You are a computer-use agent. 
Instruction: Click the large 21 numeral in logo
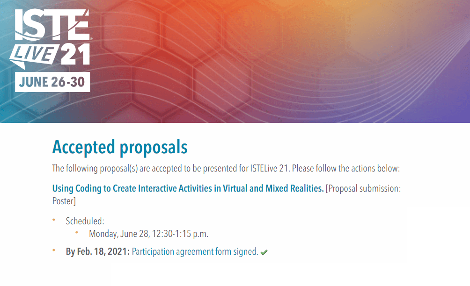pyautogui.click(x=74, y=55)
